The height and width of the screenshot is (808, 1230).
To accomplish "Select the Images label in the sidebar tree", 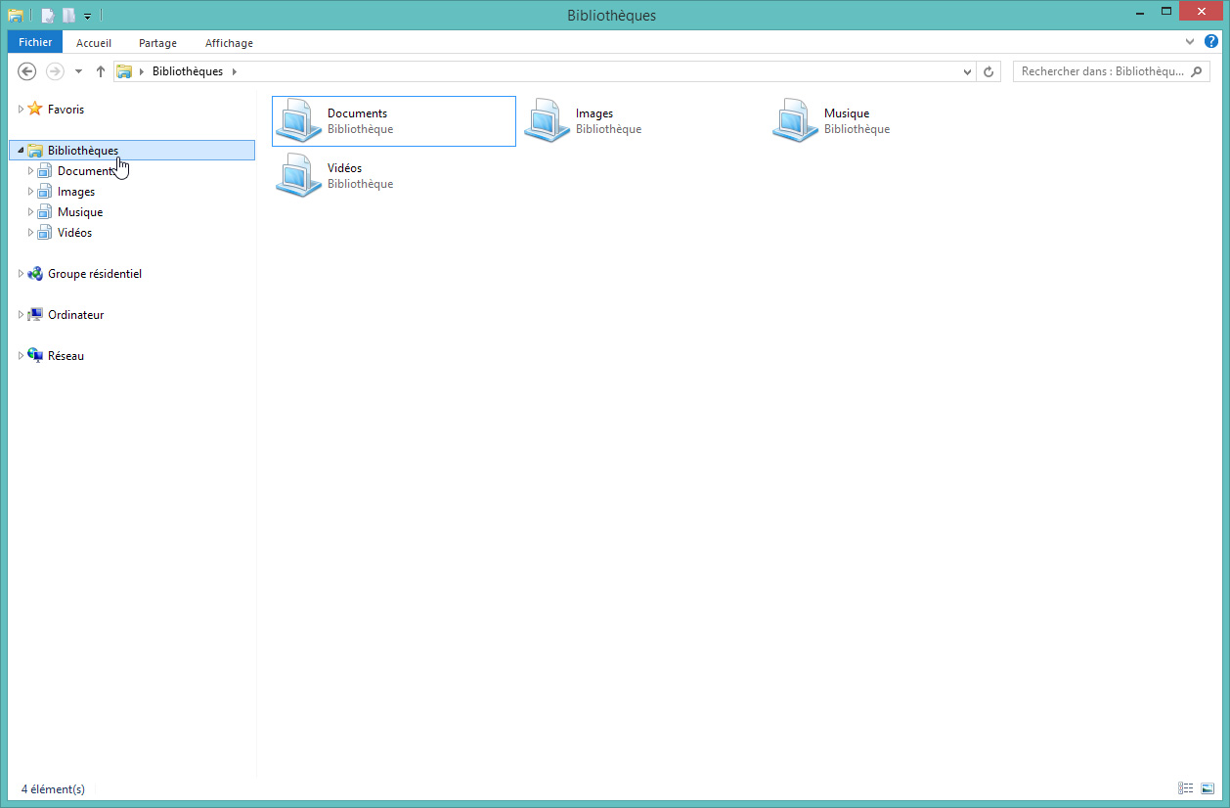I will [76, 192].
